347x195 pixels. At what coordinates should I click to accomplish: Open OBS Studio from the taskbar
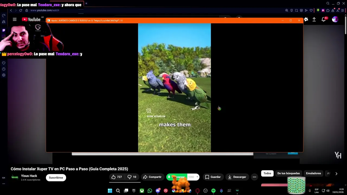pyautogui.click(x=205, y=191)
